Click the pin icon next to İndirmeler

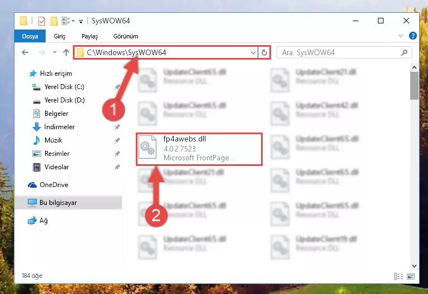pyautogui.click(x=117, y=127)
